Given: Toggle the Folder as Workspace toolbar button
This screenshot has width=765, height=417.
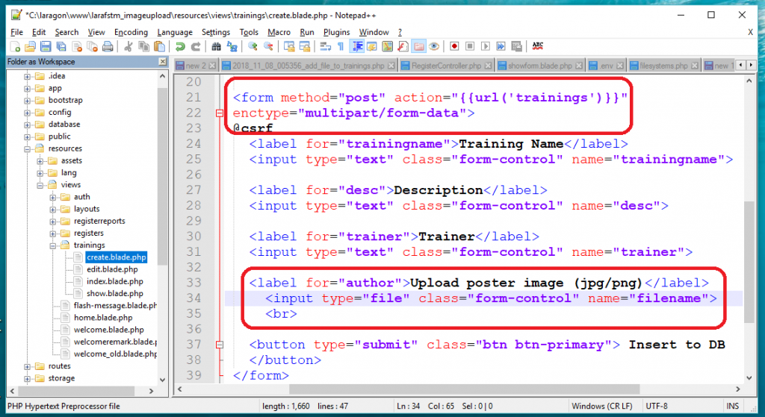Looking at the screenshot, I should [418, 46].
